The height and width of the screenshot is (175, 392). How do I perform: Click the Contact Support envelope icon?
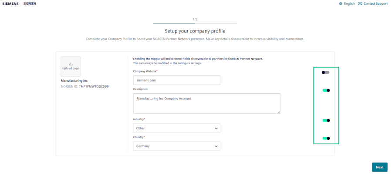pyautogui.click(x=360, y=4)
